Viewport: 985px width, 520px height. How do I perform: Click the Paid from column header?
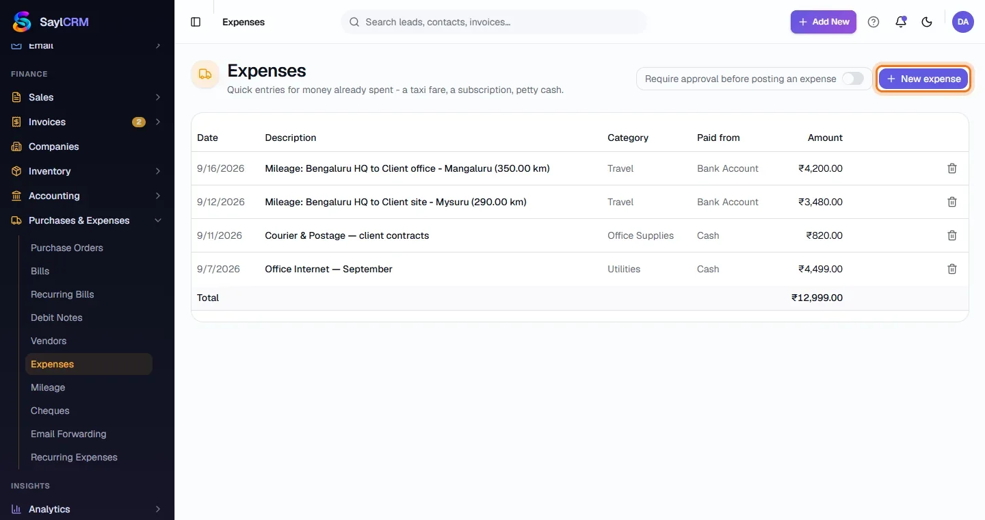coord(718,138)
